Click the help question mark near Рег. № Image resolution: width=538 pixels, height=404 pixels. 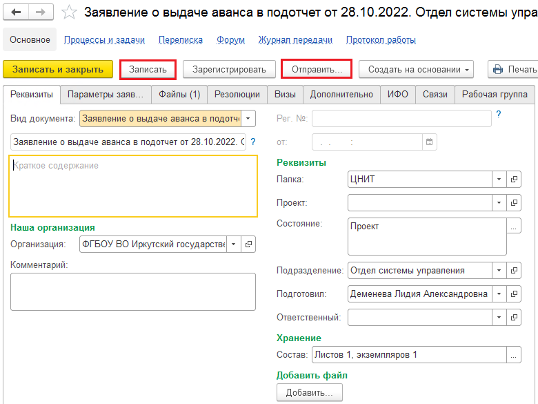[x=499, y=115]
